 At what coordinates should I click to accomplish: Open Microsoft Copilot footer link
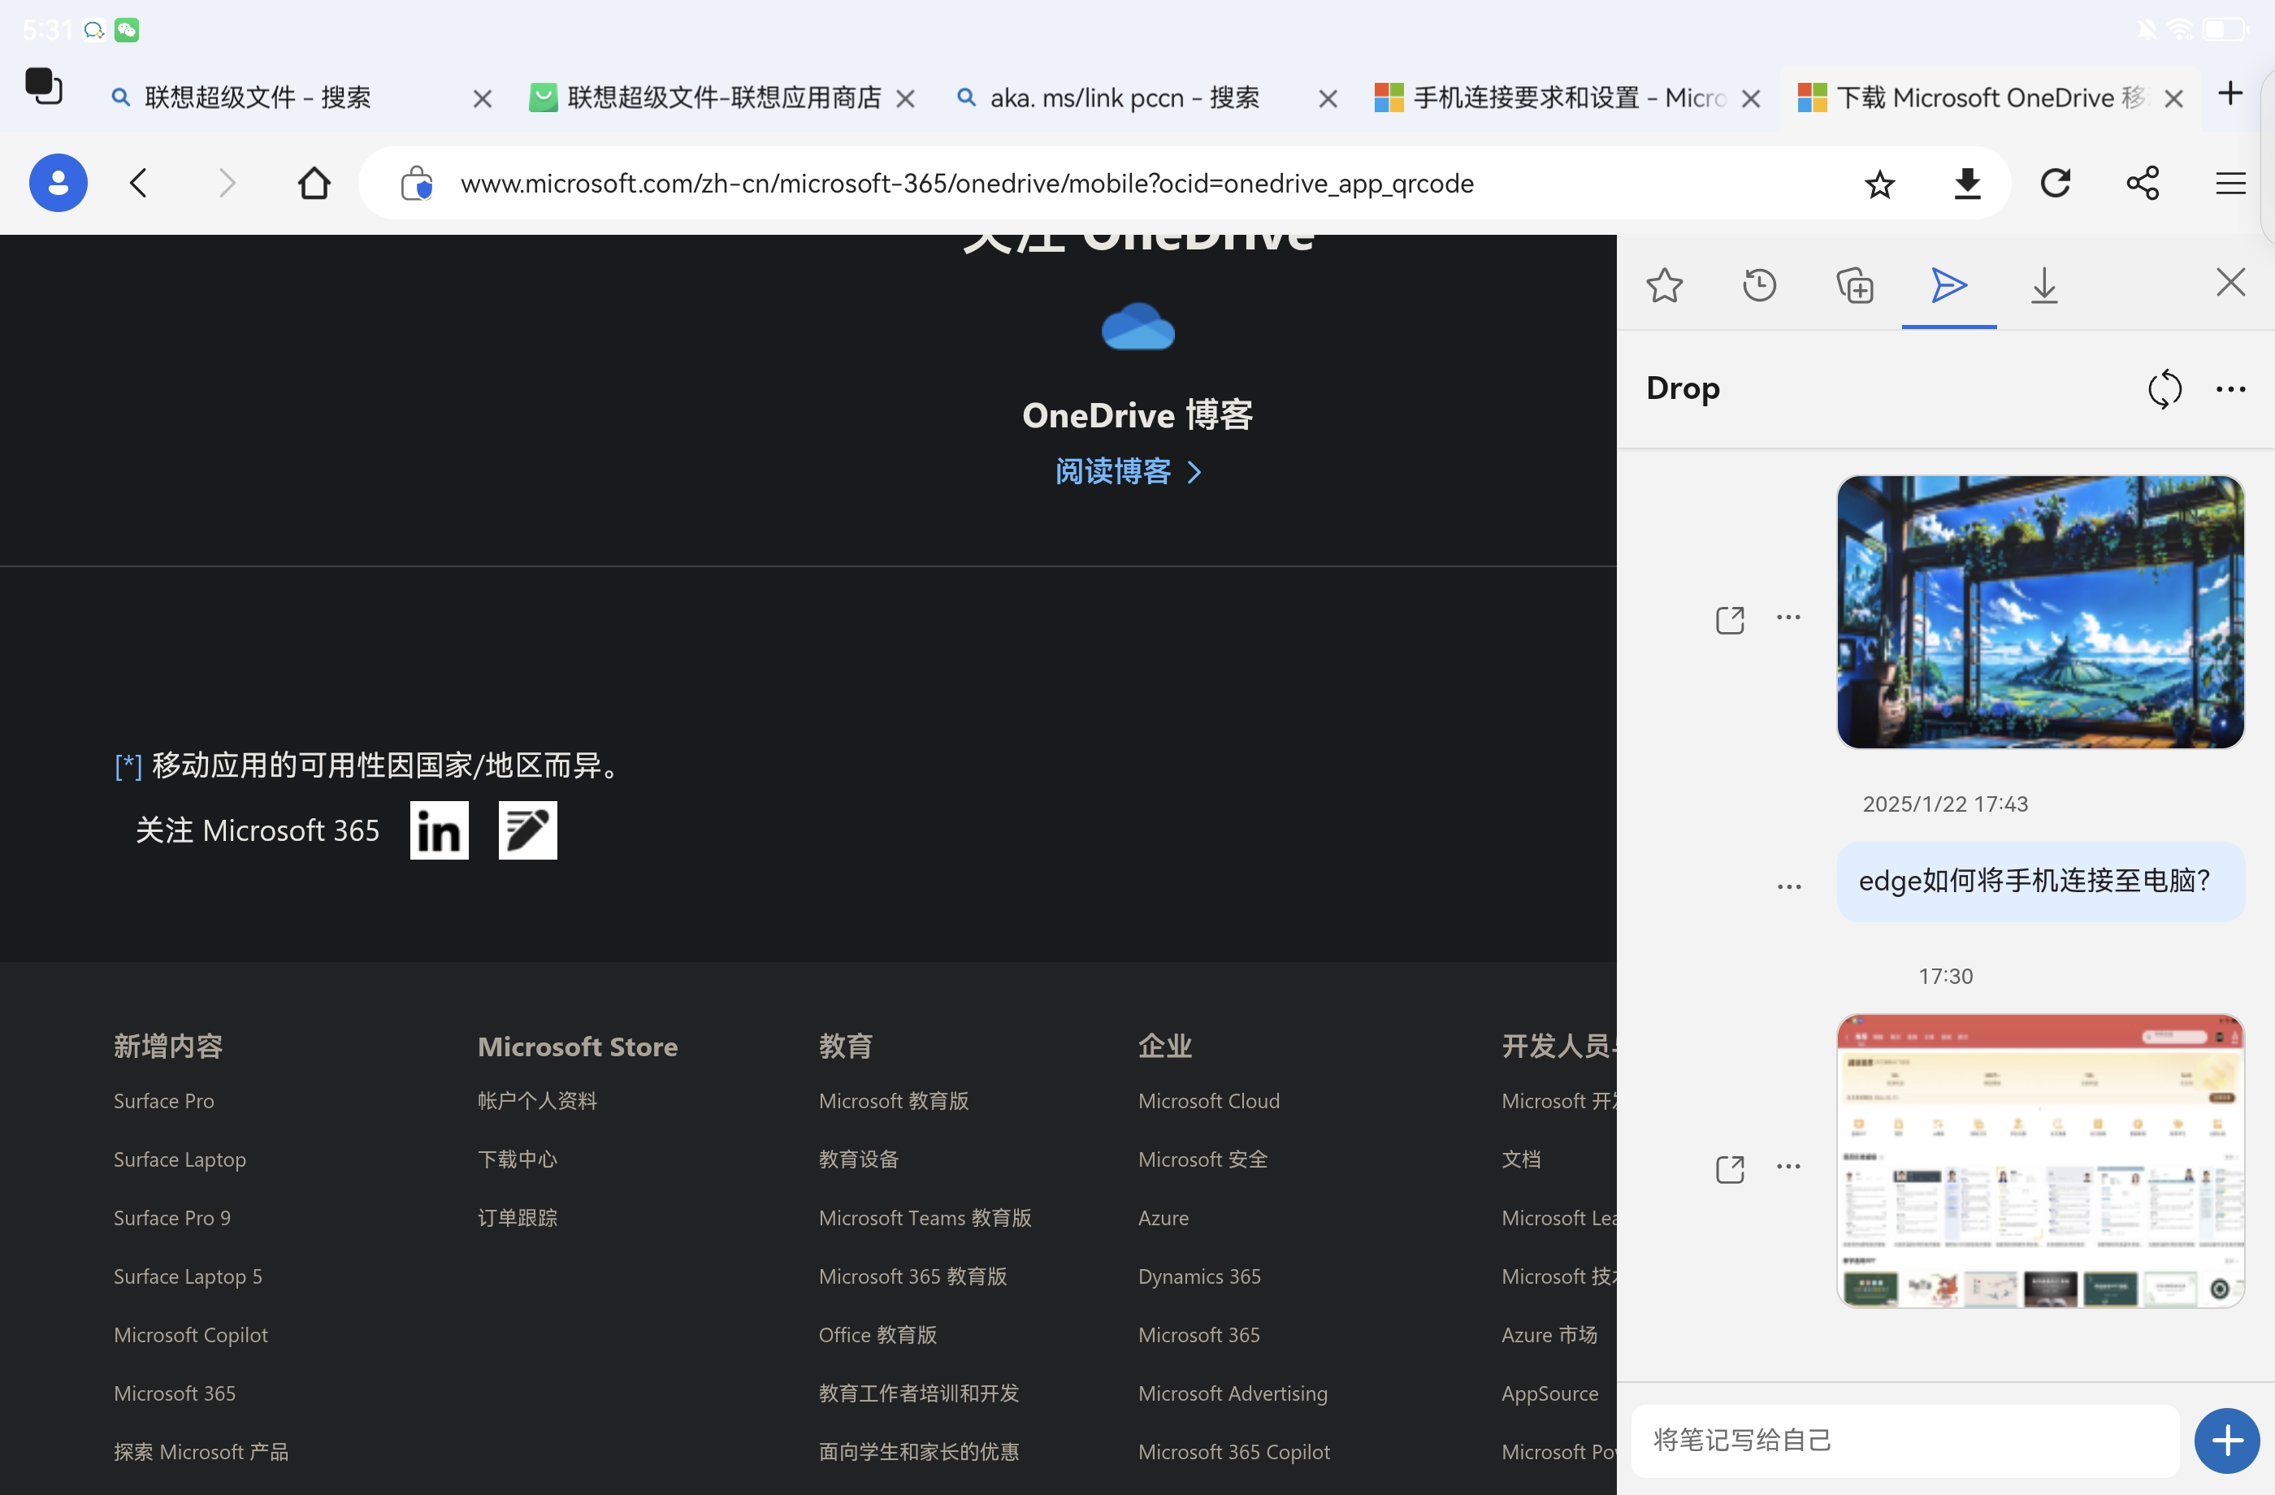190,1334
